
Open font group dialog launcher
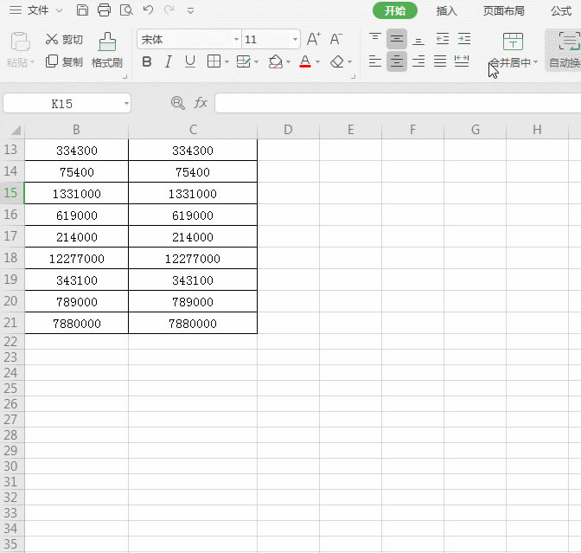(x=353, y=76)
